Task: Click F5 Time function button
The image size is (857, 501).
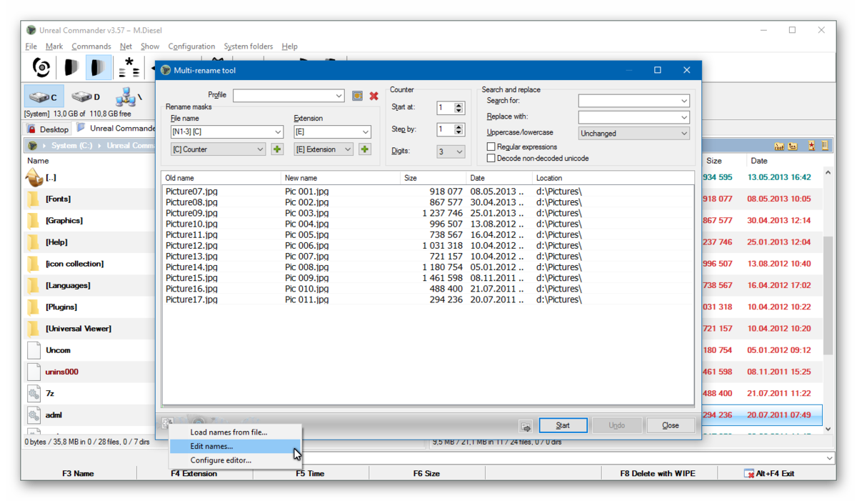Action: (311, 473)
